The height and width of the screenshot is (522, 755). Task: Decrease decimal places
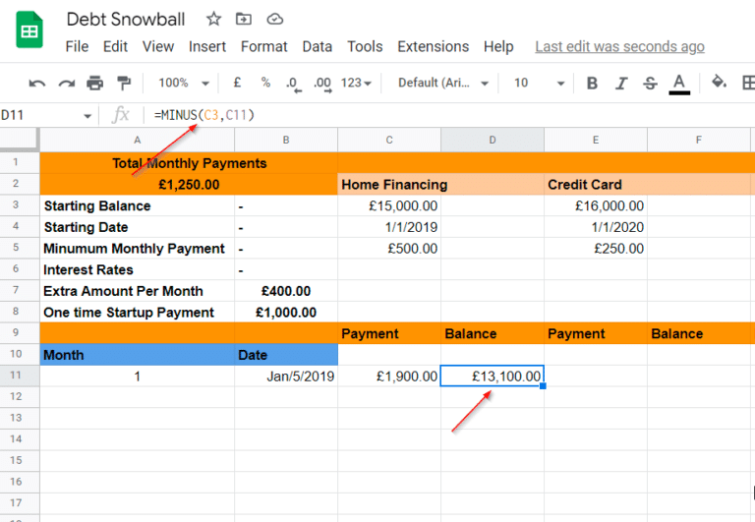click(293, 84)
